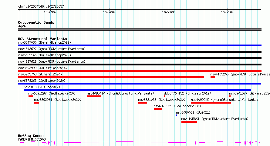Viewport: 270px width, 146px height.
Task: Click the RefSeq Genes track title
Action: click(x=31, y=136)
